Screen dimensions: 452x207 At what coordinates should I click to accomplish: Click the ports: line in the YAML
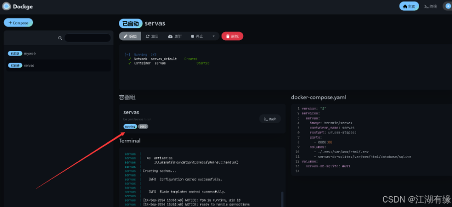(315, 137)
